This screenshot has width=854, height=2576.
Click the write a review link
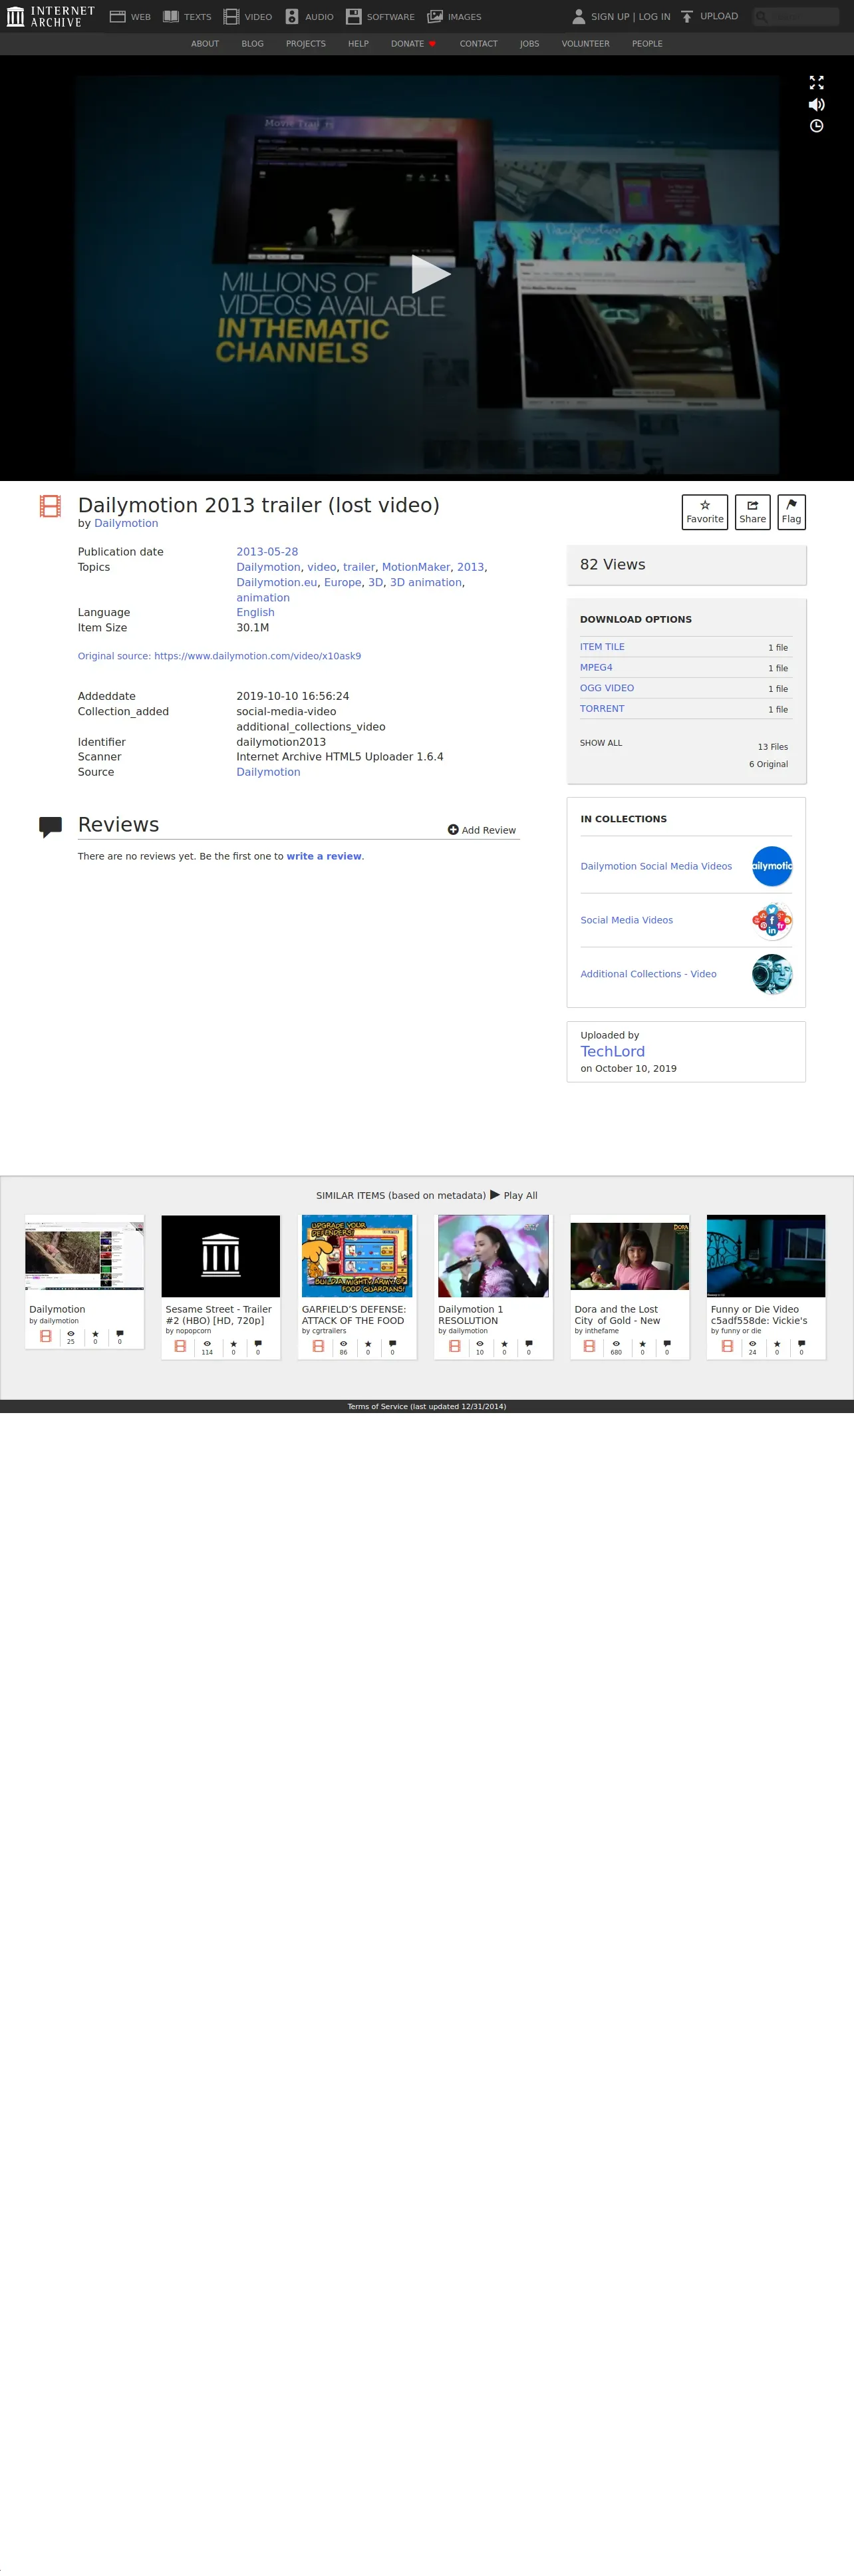pyautogui.click(x=324, y=856)
